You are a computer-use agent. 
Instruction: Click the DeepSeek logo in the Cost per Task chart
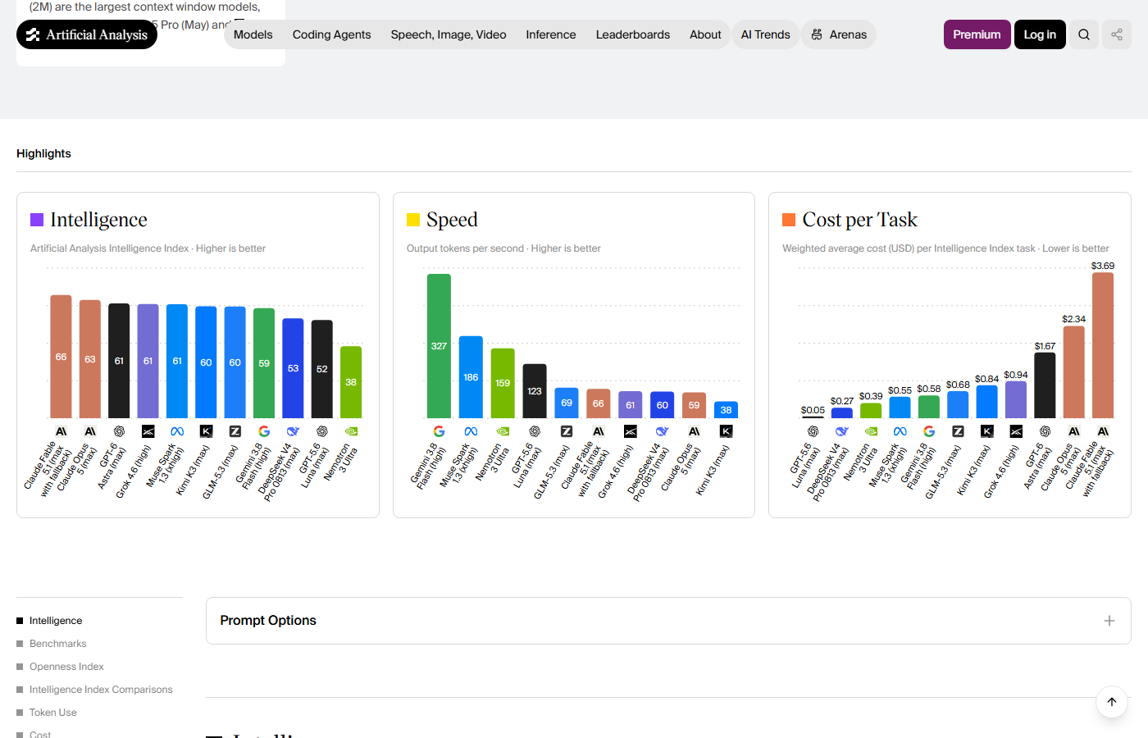(842, 431)
